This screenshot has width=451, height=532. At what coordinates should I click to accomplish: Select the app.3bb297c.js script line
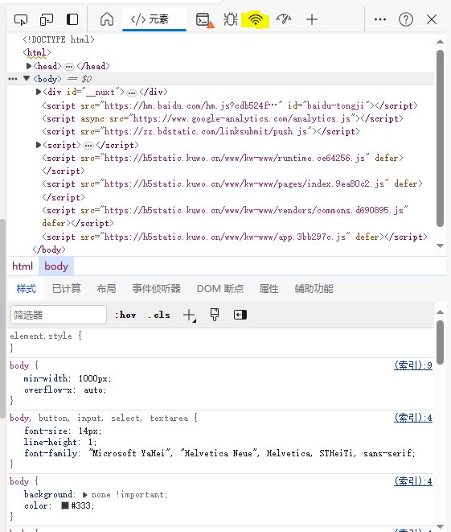[x=235, y=237]
